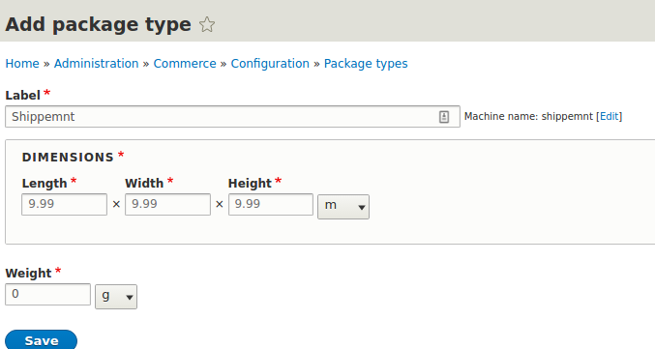The height and width of the screenshot is (349, 655).
Task: Click the Label field's caption text
Action: (x=22, y=95)
